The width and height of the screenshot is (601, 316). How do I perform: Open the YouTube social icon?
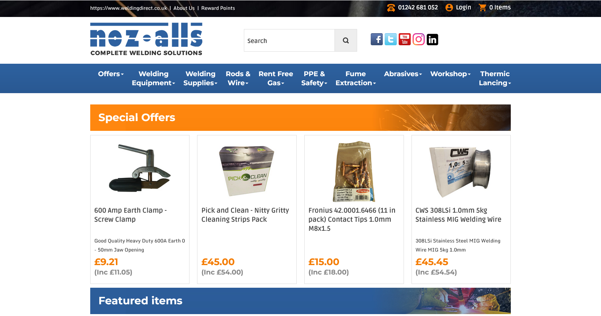(x=405, y=39)
